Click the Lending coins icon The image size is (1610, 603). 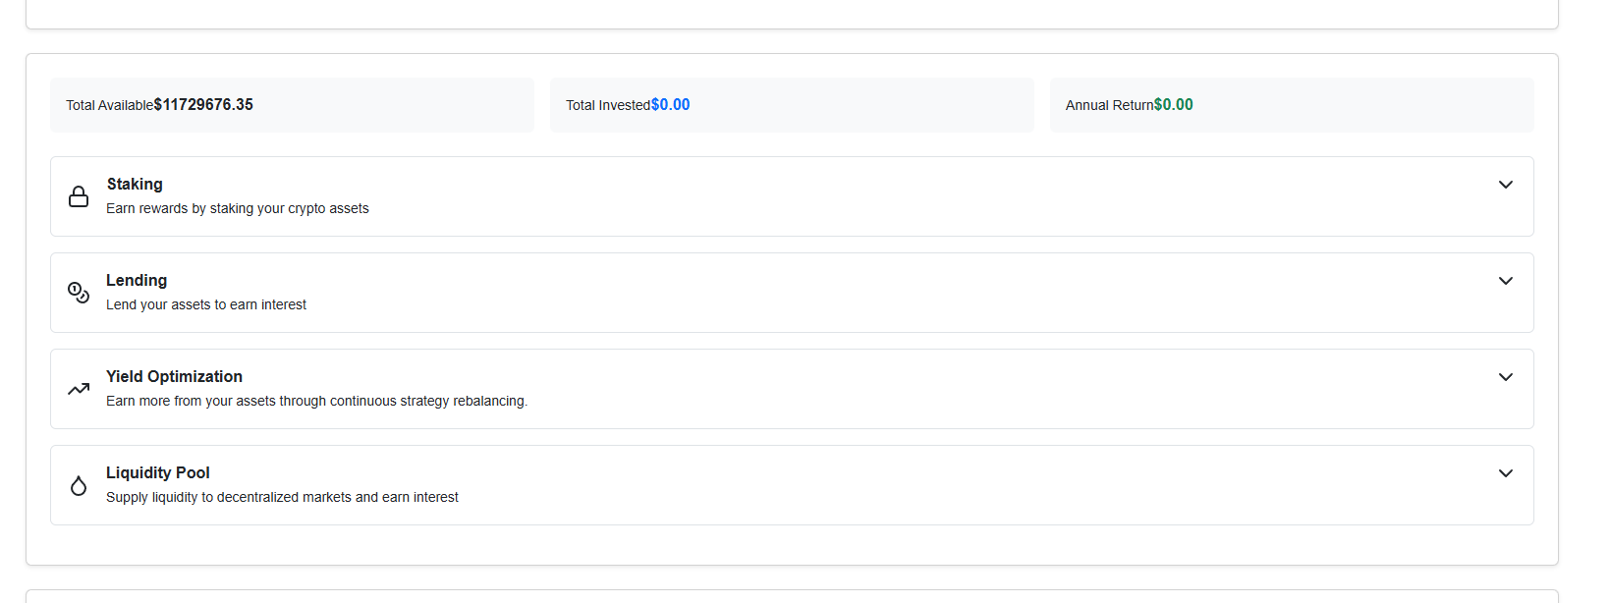tap(79, 293)
